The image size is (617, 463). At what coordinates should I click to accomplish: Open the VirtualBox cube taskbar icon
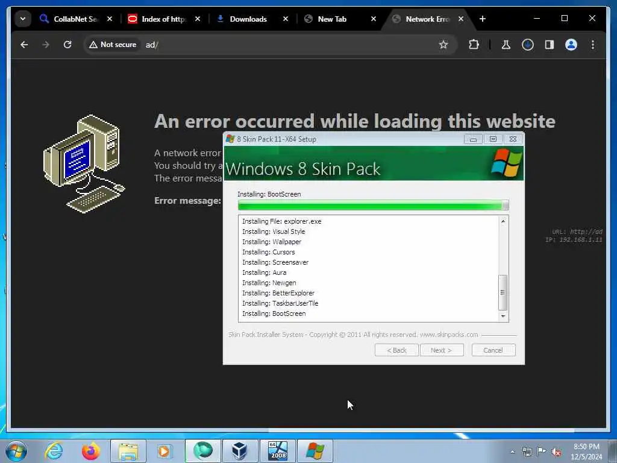pyautogui.click(x=240, y=451)
